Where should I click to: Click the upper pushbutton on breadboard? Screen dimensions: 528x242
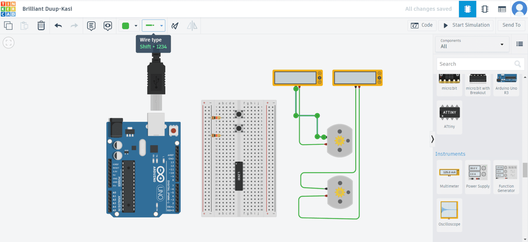[x=239, y=114]
